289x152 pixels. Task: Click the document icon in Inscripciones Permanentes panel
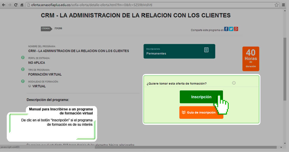click(206, 50)
